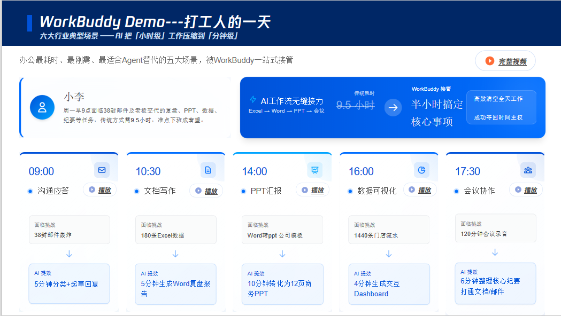
Task: Play the PPT汇报 demo
Action: click(x=313, y=190)
